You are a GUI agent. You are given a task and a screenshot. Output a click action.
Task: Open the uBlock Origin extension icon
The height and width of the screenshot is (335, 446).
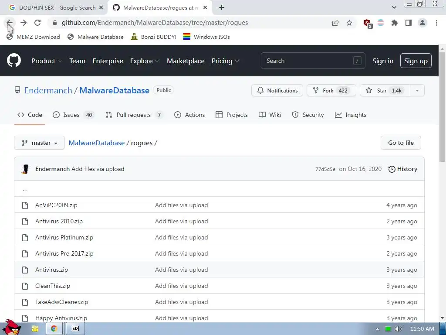coord(367,24)
